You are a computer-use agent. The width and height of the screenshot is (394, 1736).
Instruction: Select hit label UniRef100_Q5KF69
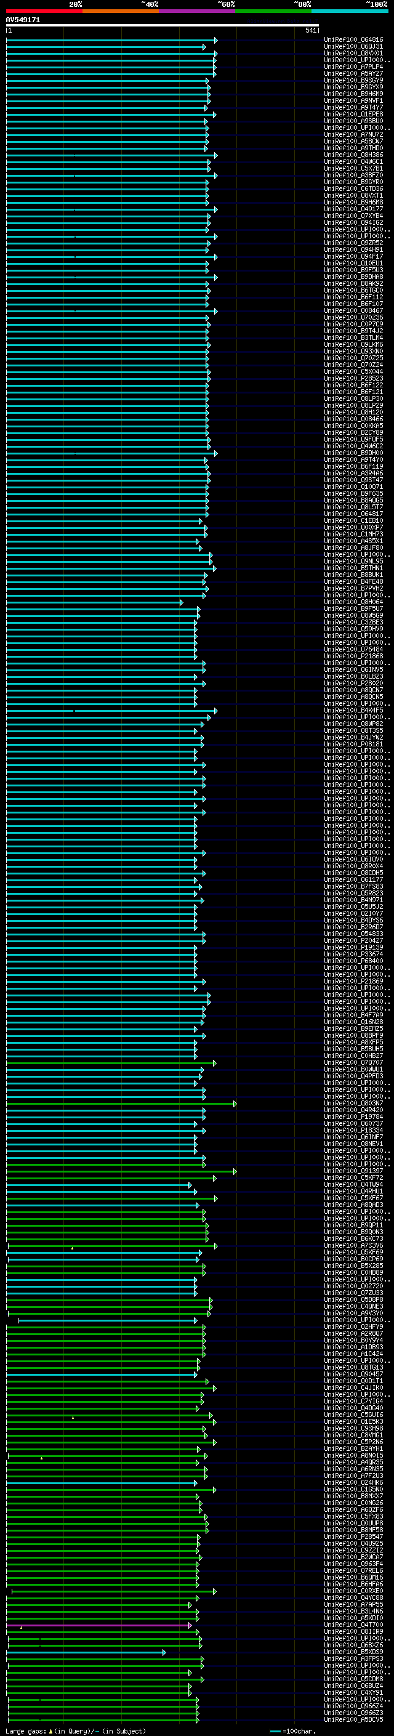point(353,1252)
